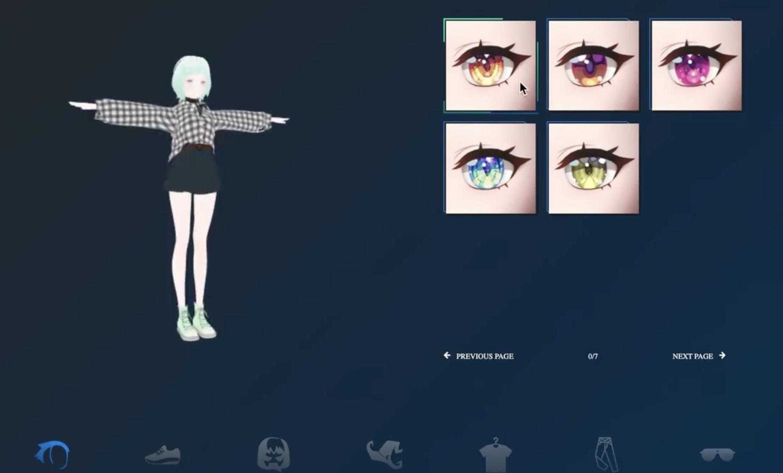The height and width of the screenshot is (473, 783).
Task: Open the face mask category icon
Action: pos(273,454)
